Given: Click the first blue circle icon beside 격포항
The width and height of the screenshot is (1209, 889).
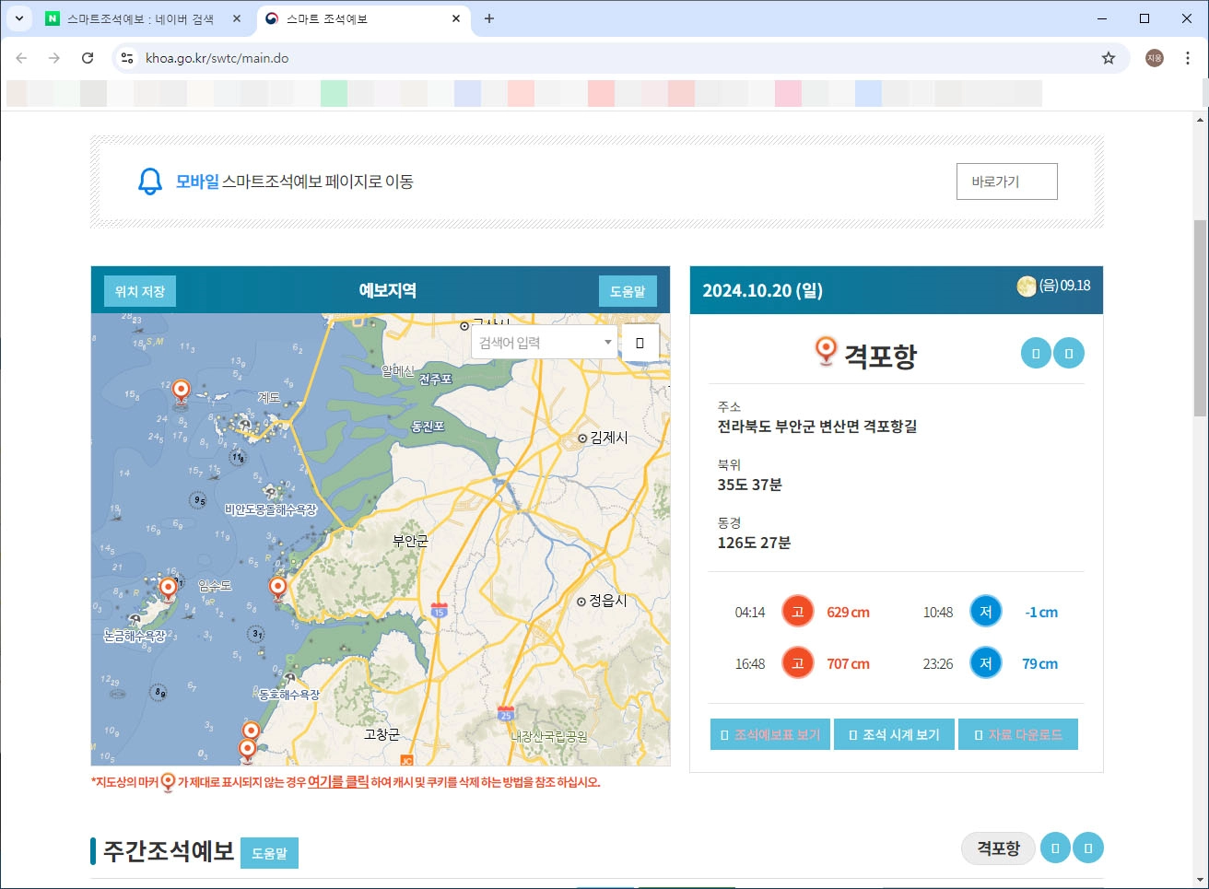Looking at the screenshot, I should click(1035, 353).
